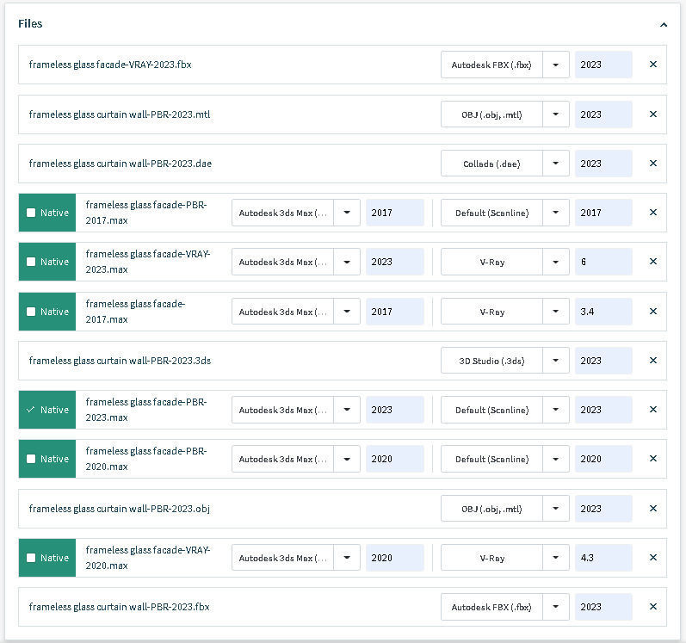Remove the facade-VRAY-2020.max file entry
Viewport: 686px width, 643px height.
[652, 558]
